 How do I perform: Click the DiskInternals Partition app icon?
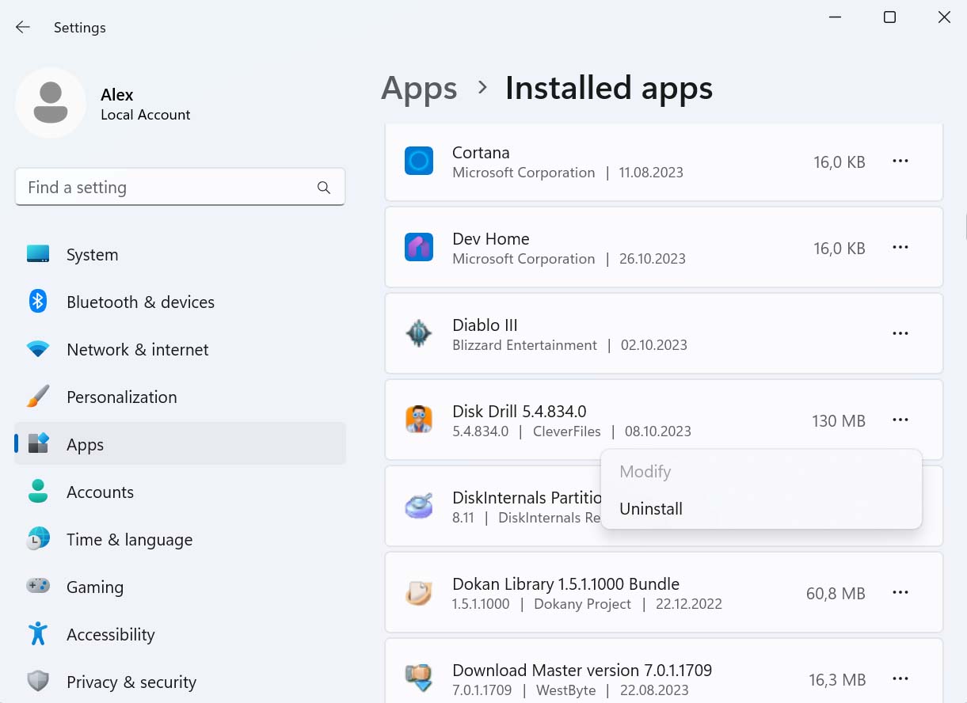419,507
